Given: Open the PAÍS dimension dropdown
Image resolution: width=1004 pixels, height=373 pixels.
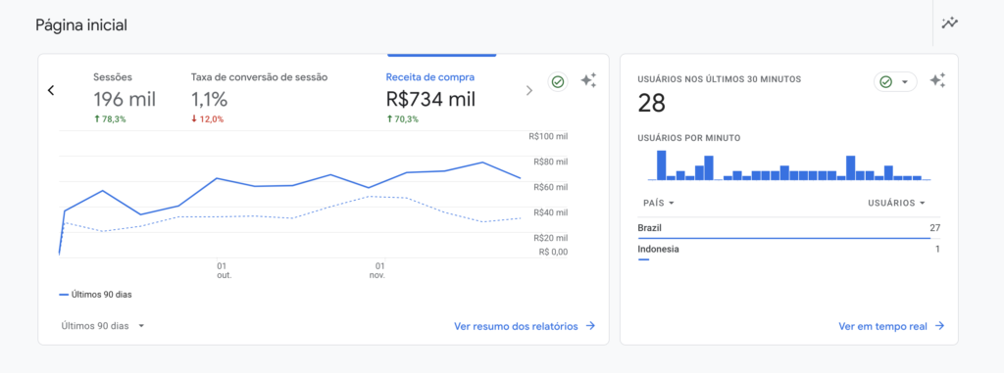Looking at the screenshot, I should tap(659, 203).
